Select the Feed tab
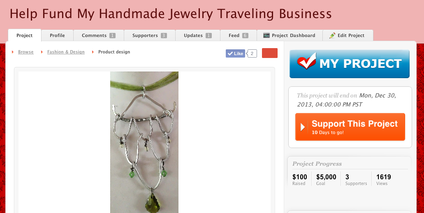Screen dimensions: 424x213 pos(239,35)
